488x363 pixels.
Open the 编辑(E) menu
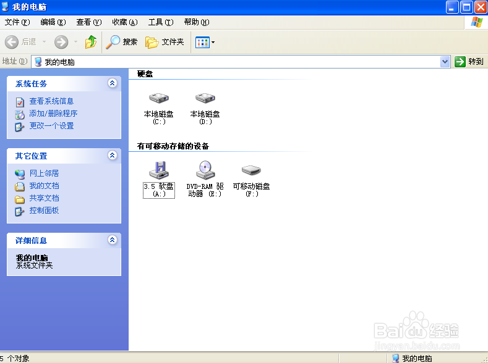tap(53, 22)
